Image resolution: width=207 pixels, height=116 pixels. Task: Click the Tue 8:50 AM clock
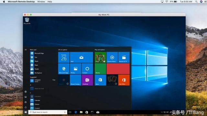point(186,2)
